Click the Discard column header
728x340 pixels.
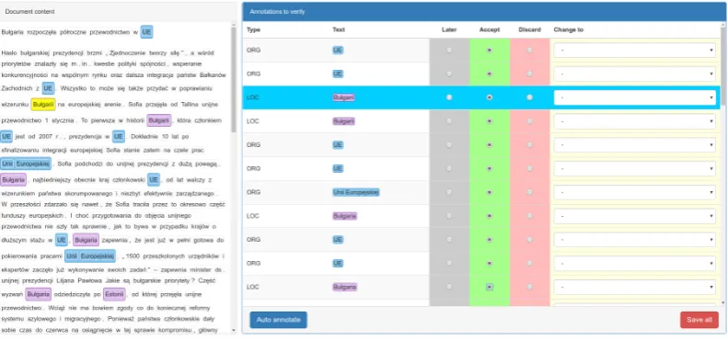click(530, 29)
